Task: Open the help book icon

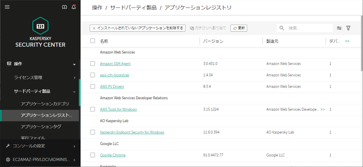Action: click(64, 7)
